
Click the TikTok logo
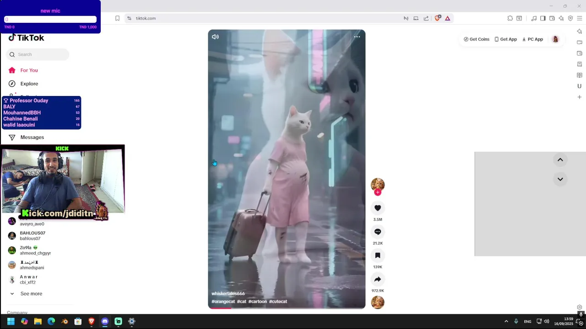tap(26, 38)
